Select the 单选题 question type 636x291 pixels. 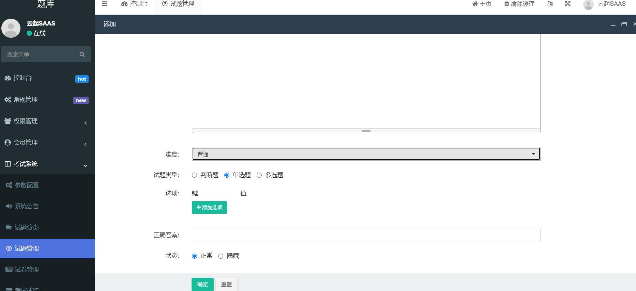click(227, 175)
